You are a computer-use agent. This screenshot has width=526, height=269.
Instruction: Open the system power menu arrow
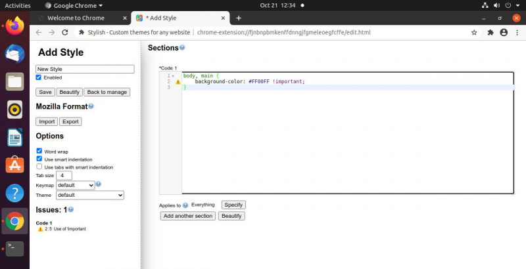pos(517,5)
